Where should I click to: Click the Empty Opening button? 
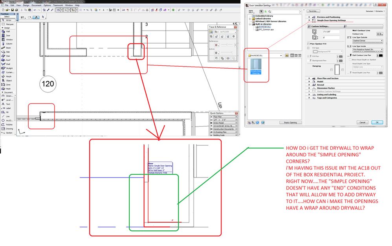coord(290,123)
